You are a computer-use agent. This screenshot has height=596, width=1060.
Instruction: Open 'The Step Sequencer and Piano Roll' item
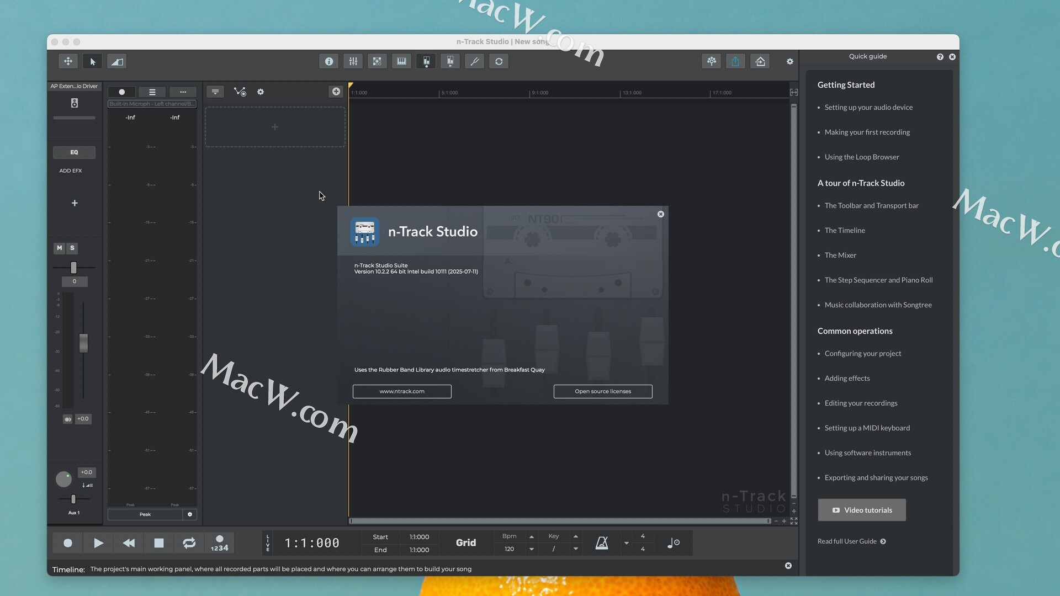[878, 280]
